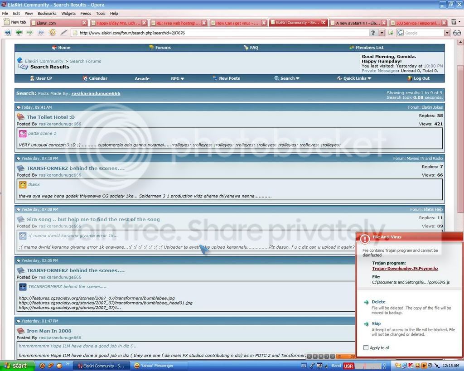This screenshot has width=464, height=371.
Task: Open the Trojan-Downloader.JS.Psyme.hz link
Action: point(405,269)
